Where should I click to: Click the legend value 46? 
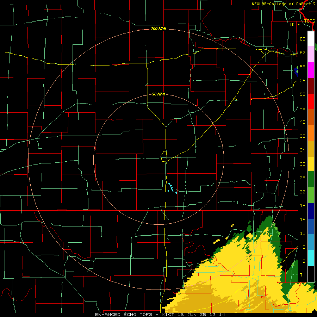pyautogui.click(x=303, y=108)
